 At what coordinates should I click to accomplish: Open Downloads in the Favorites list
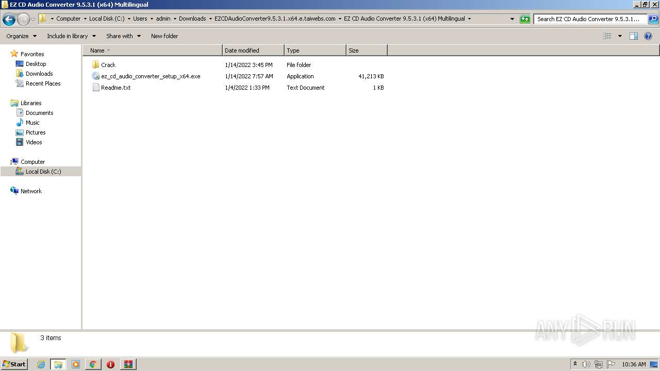[x=39, y=74]
